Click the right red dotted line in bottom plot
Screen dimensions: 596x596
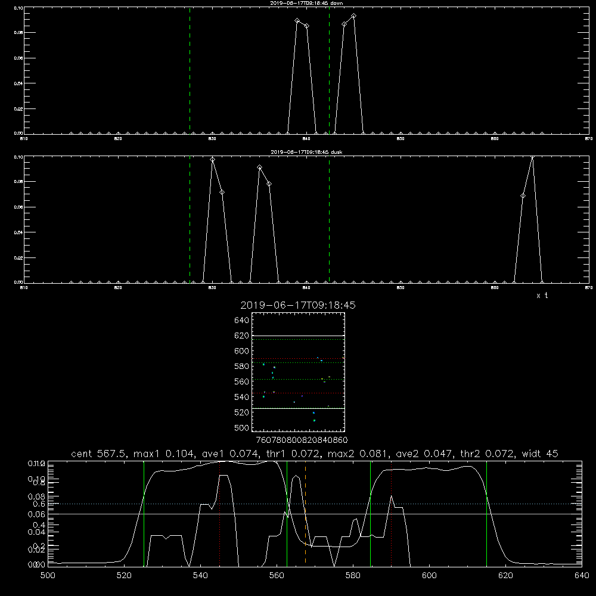pyautogui.click(x=391, y=513)
